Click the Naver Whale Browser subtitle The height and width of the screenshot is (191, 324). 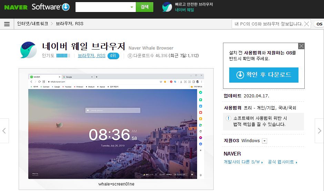(x=151, y=48)
